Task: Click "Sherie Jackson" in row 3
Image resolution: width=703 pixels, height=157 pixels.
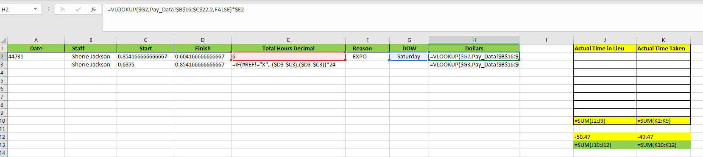Action: point(91,64)
